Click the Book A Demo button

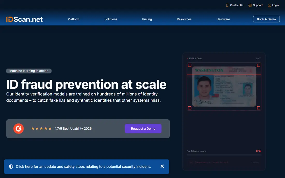click(x=266, y=19)
